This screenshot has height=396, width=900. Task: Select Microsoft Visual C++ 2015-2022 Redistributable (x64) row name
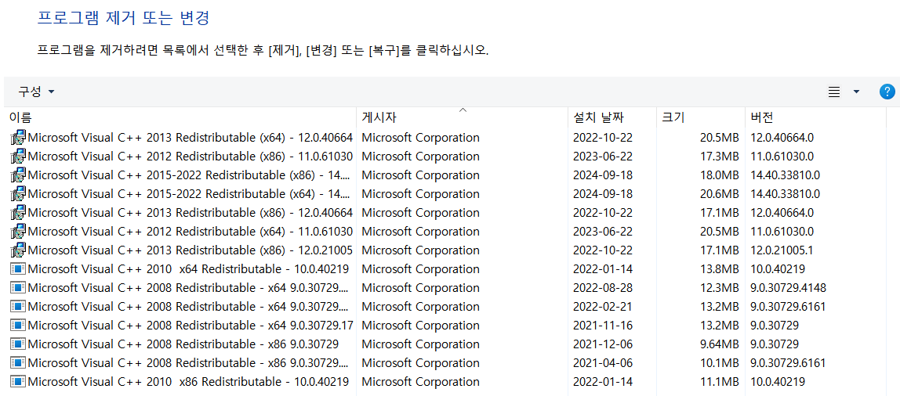[x=190, y=194]
